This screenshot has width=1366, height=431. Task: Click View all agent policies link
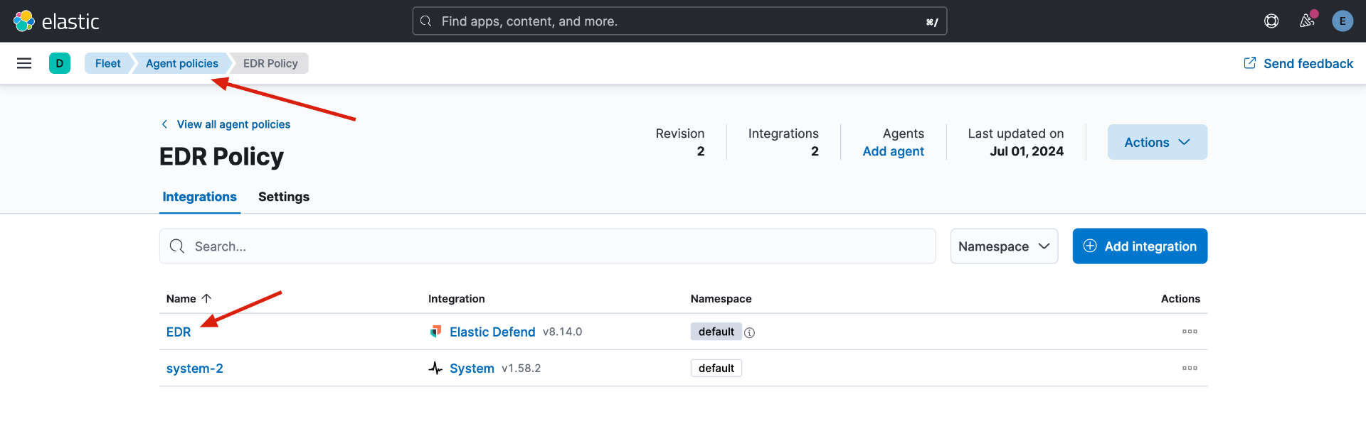pos(226,124)
